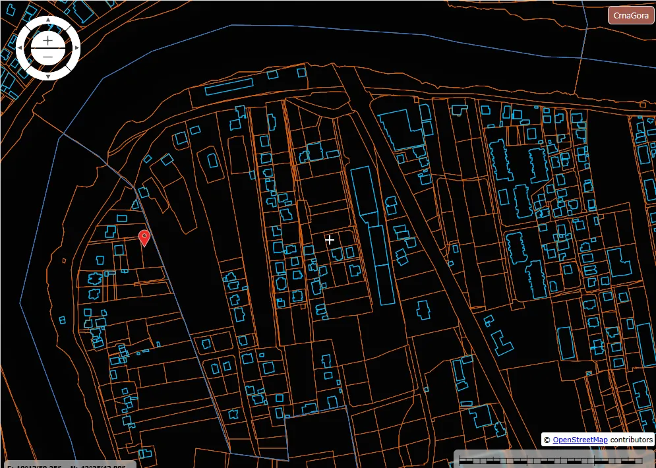
Task: Zoom out with the minus button
Action: (47, 57)
